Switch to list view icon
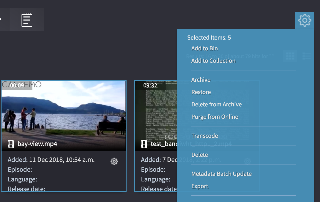320x202 pixels. point(307,56)
